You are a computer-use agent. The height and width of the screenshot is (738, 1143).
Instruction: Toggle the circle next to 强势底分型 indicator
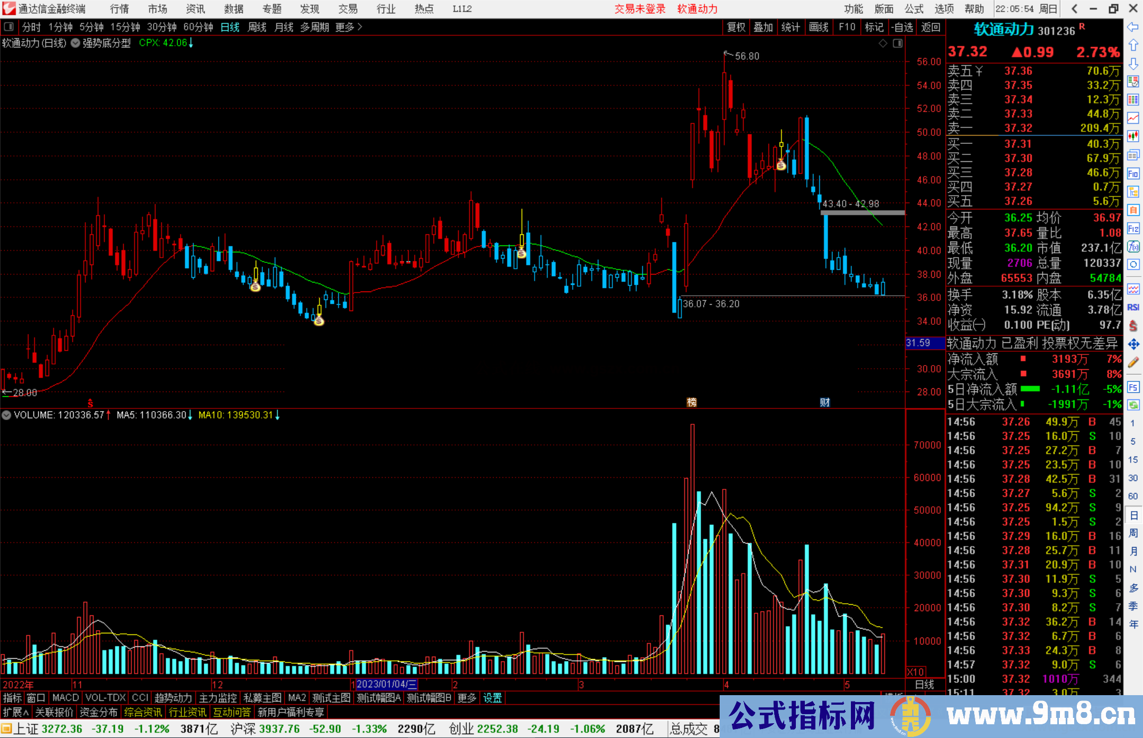[x=75, y=43]
